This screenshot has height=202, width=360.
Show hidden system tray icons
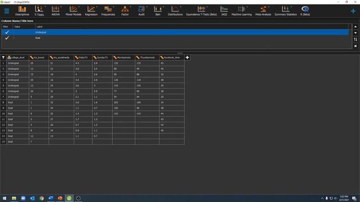tap(322, 198)
